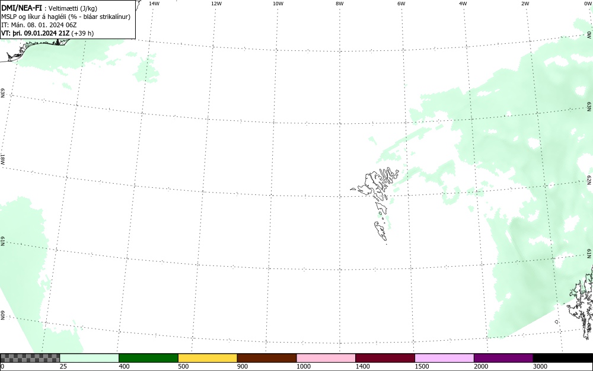The width and height of the screenshot is (593, 371).
Task: Click the legend value 1000
Action: [x=304, y=366]
